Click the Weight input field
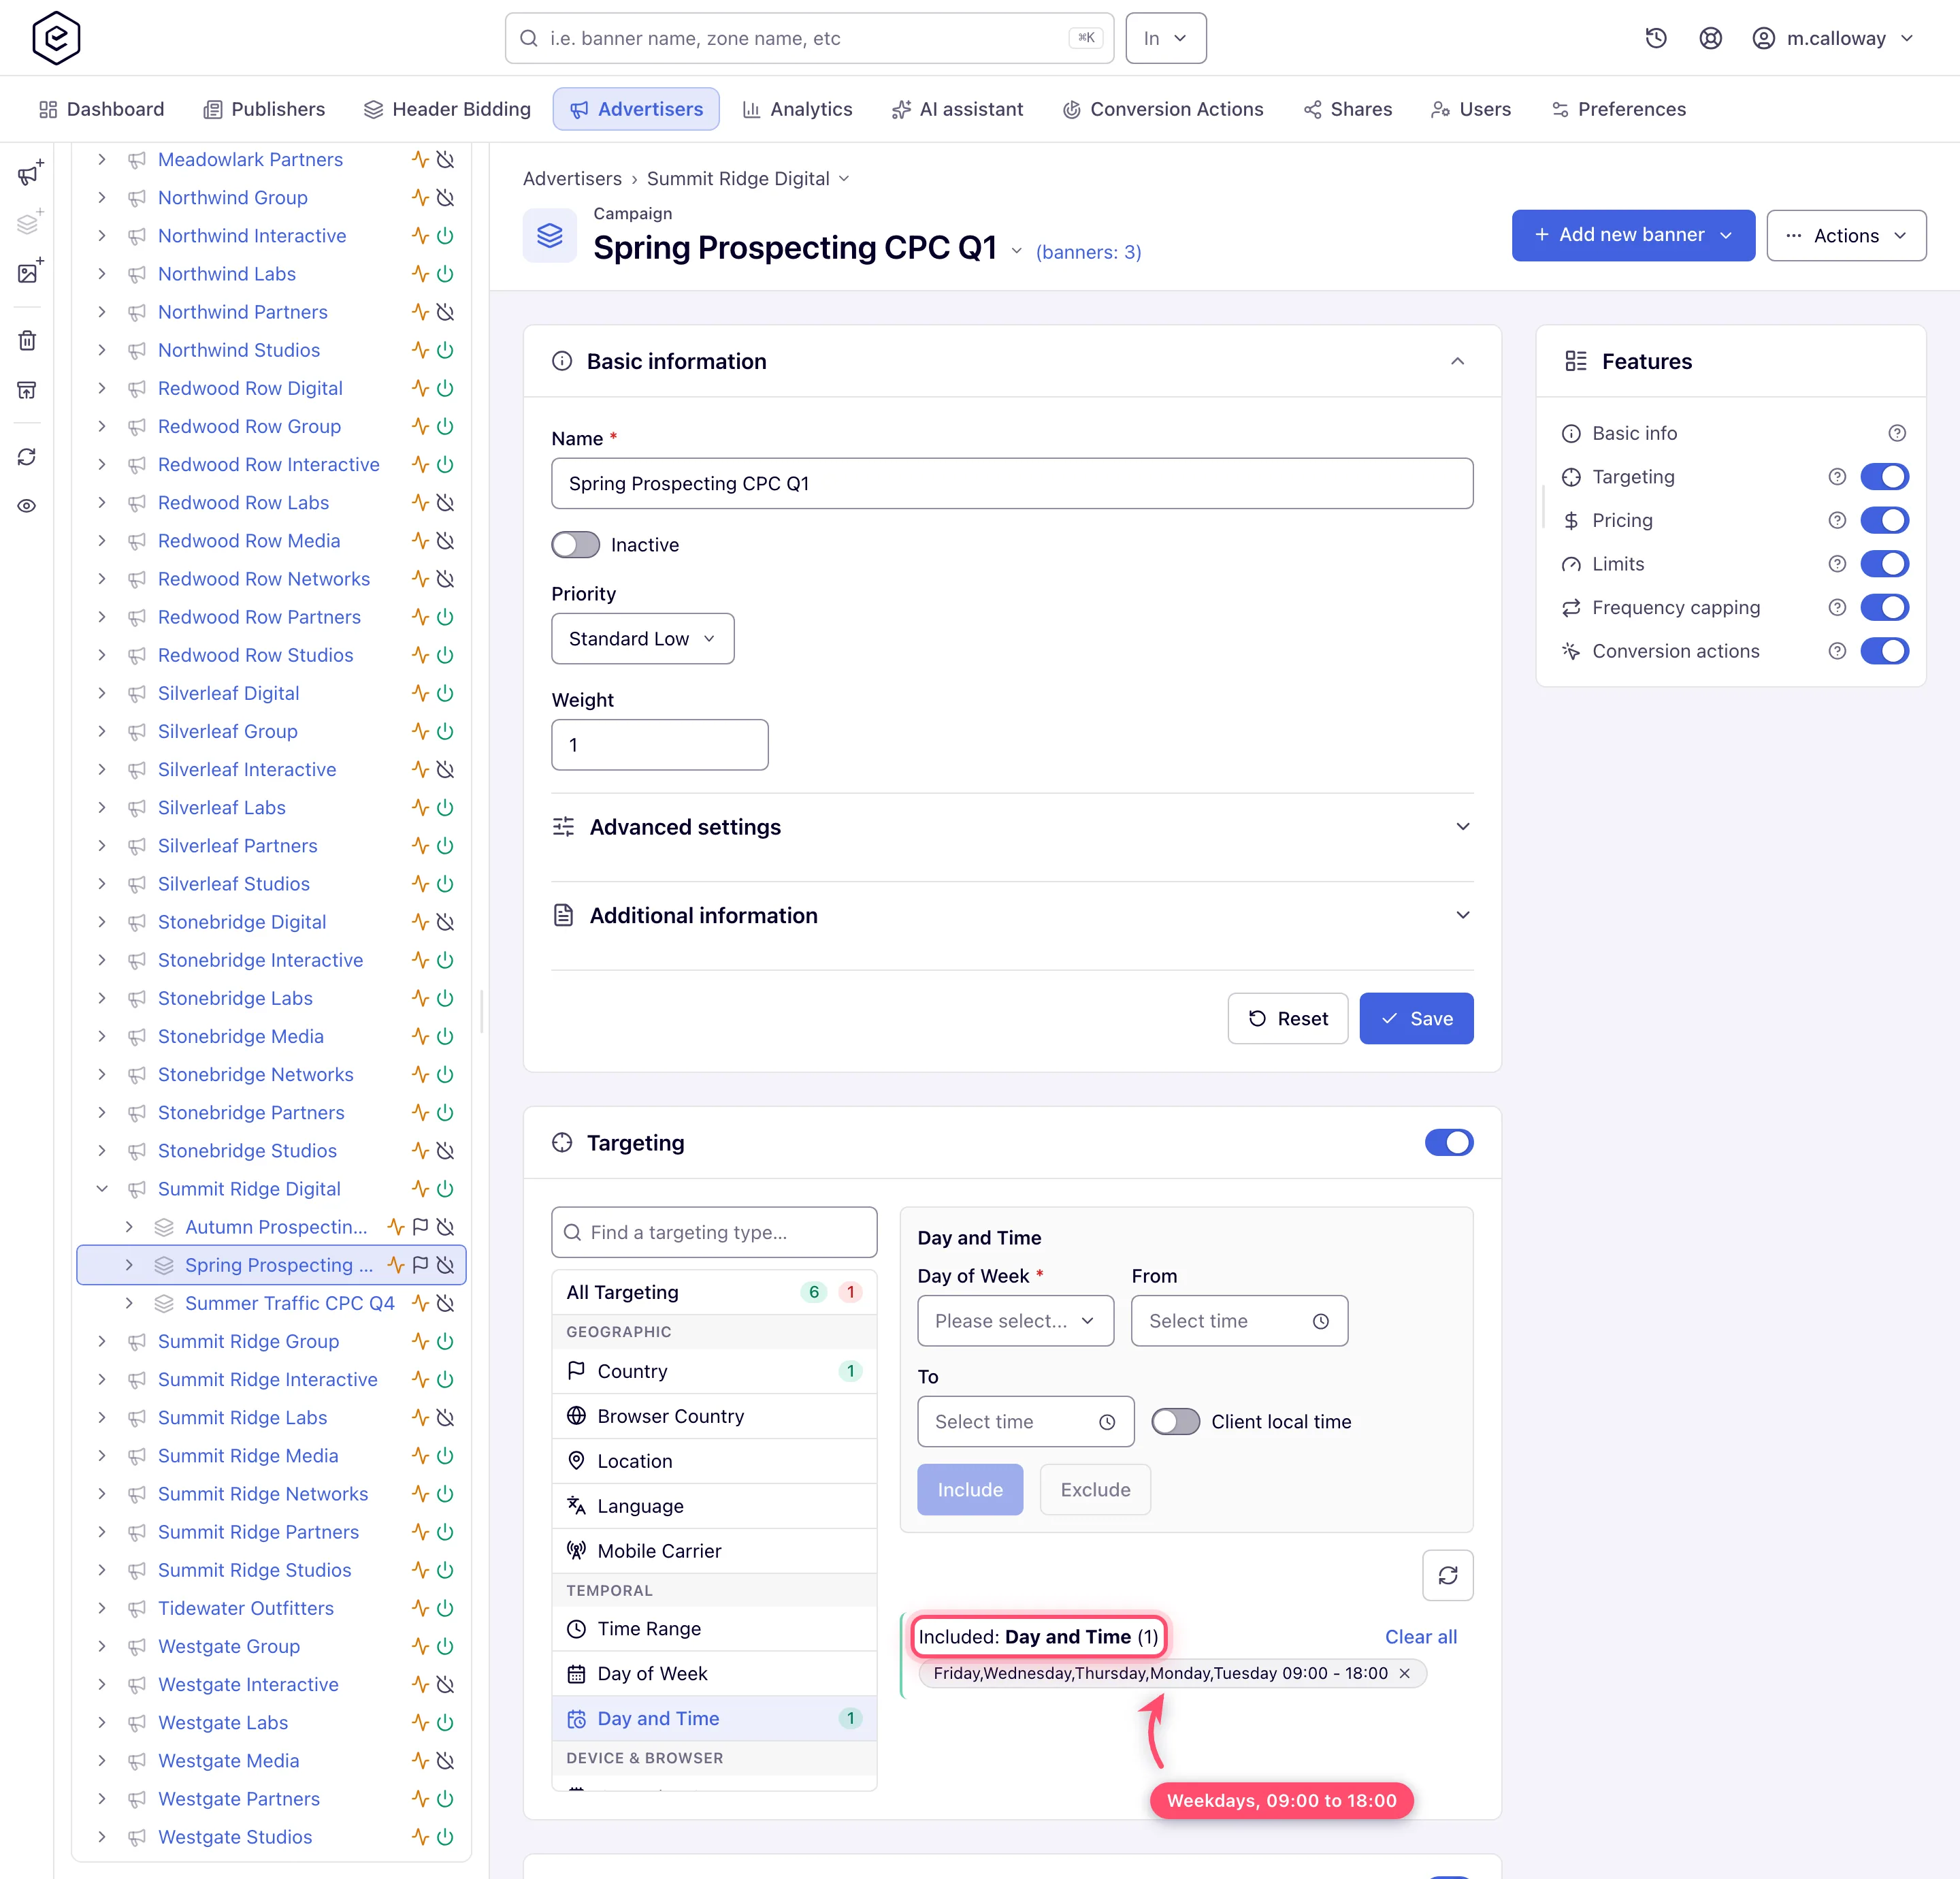 coord(659,744)
